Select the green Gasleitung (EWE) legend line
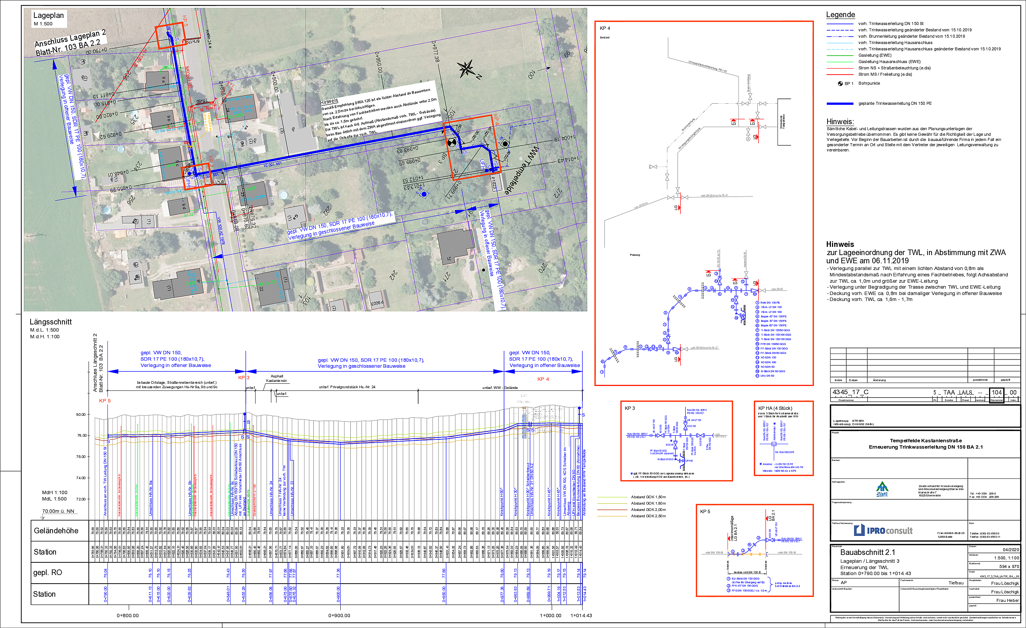The image size is (1026, 628). [x=840, y=55]
